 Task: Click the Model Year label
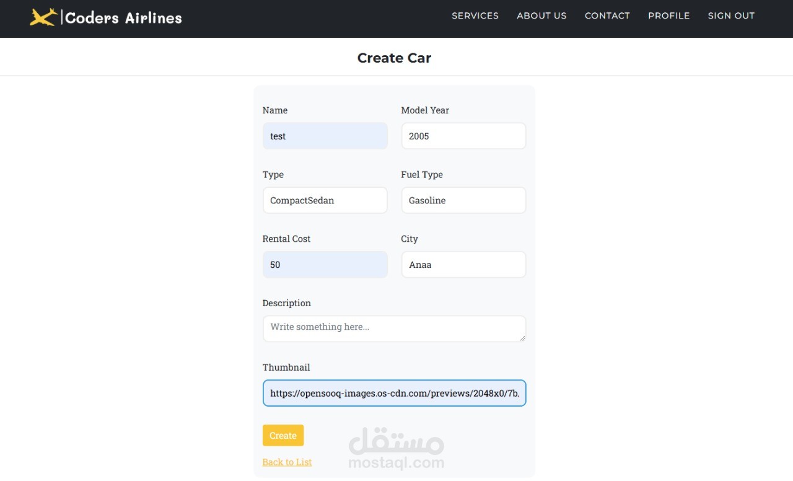pos(425,110)
